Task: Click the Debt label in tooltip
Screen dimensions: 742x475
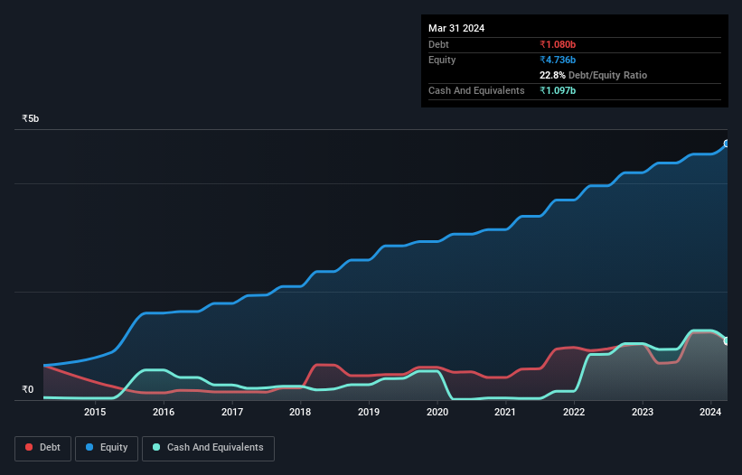Action: click(x=438, y=44)
